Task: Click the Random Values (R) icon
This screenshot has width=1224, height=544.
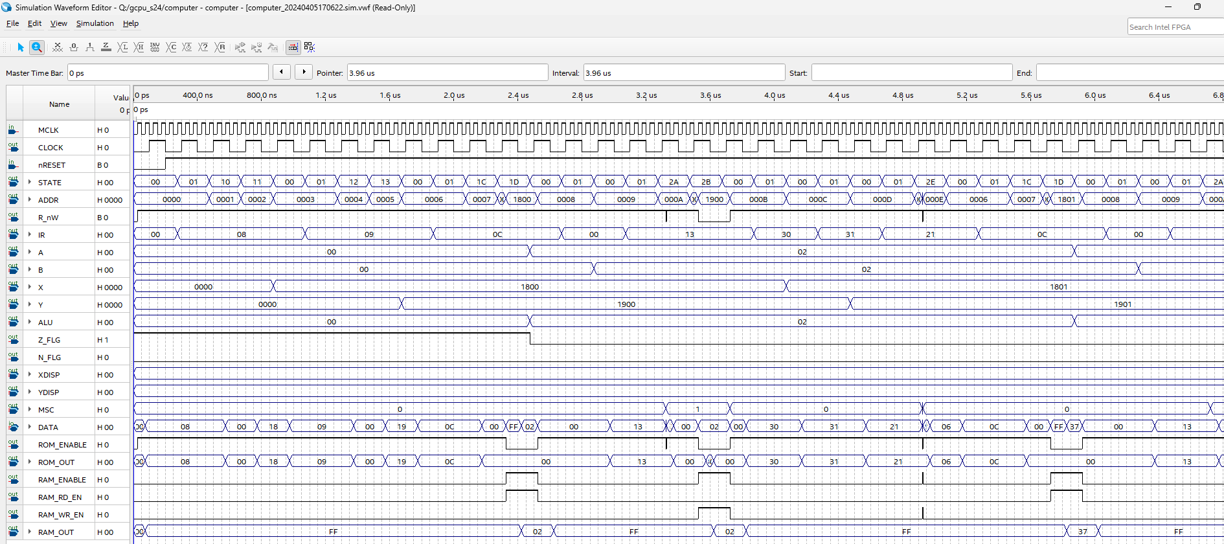Action: coord(220,47)
